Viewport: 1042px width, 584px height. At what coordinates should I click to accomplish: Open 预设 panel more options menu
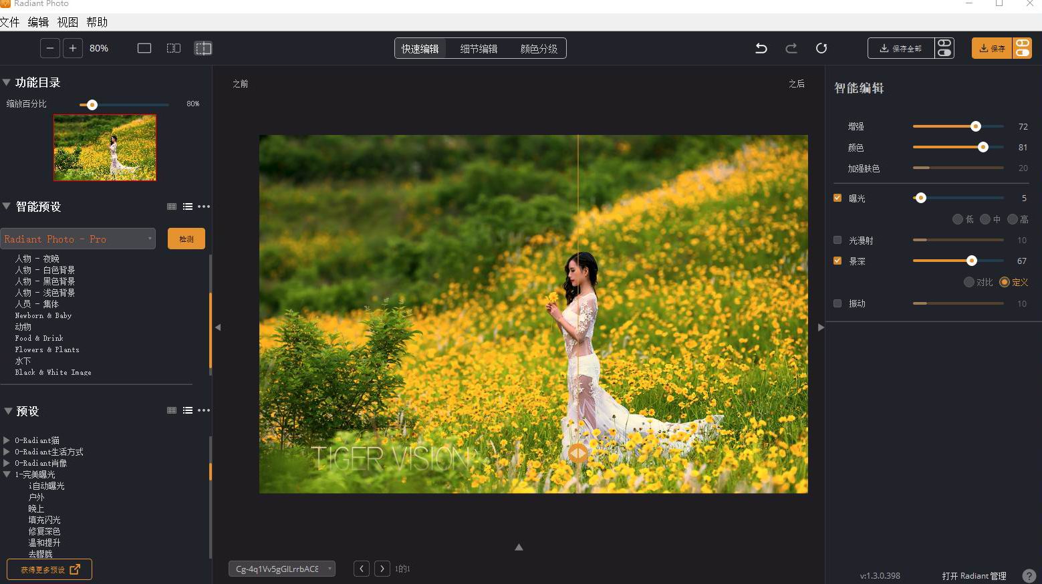pyautogui.click(x=204, y=410)
